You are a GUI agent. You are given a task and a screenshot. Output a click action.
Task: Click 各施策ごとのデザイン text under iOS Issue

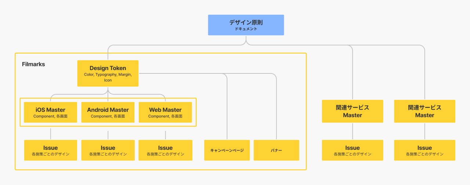51,154
